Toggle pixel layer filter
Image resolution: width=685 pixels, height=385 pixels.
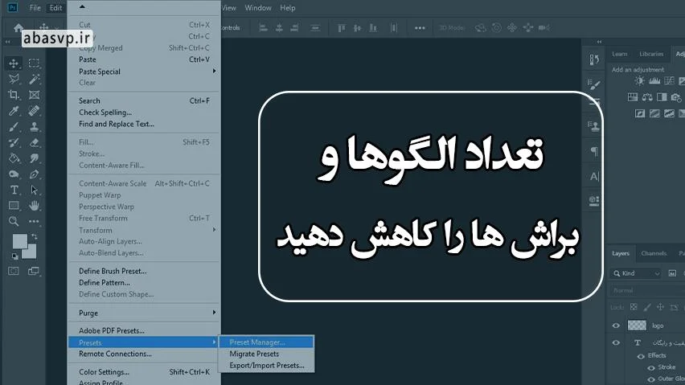click(672, 274)
